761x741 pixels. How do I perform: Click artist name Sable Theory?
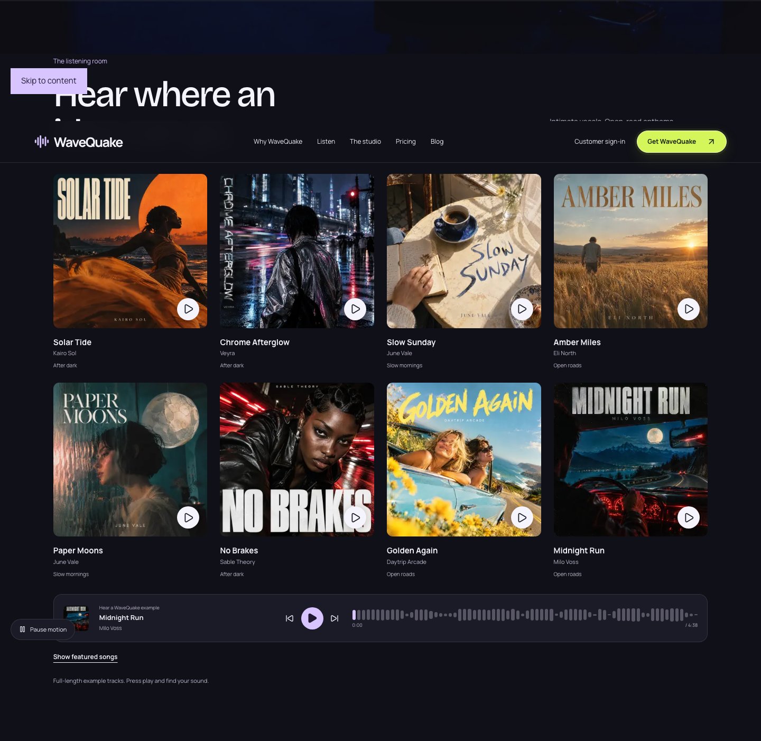point(237,562)
